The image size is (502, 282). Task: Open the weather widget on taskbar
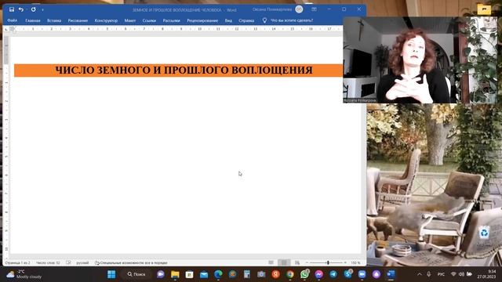pos(24,274)
